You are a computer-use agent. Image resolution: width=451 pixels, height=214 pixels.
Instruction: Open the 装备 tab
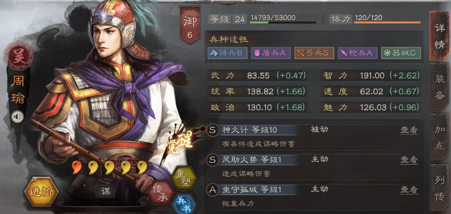click(x=439, y=86)
